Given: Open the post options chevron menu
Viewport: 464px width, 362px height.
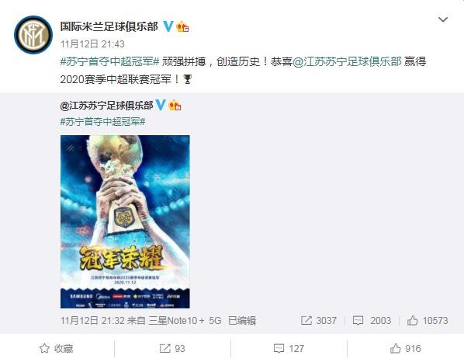Looking at the screenshot, I should click(x=443, y=19).
